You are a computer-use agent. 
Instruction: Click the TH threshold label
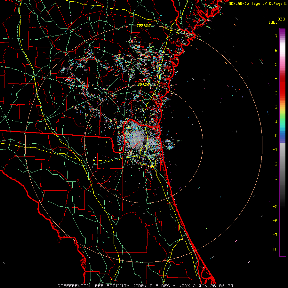tap(275, 249)
